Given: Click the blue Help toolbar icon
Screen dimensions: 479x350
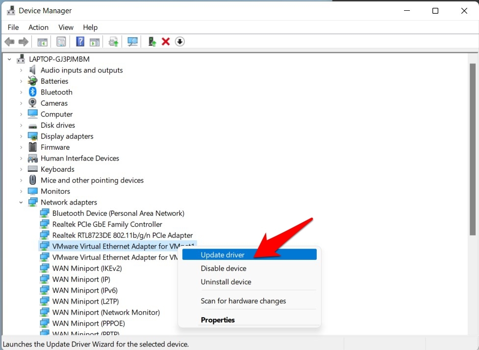Looking at the screenshot, I should coord(80,42).
